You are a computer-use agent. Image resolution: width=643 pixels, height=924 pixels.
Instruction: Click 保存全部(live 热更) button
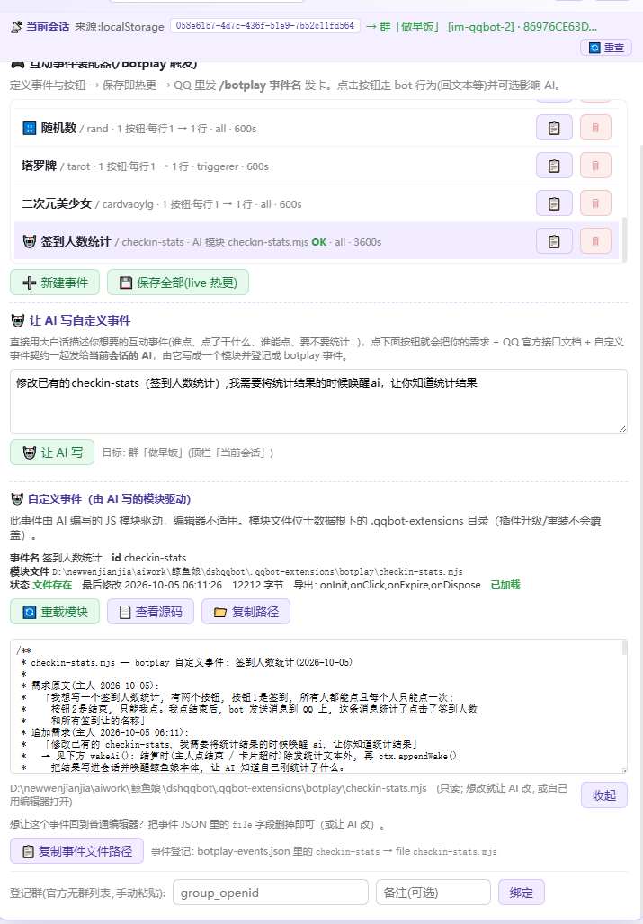pos(178,283)
